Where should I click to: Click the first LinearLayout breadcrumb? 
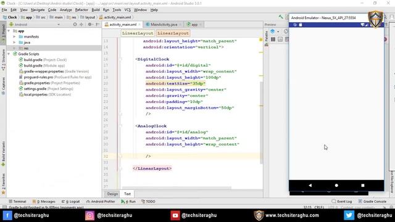pos(138,33)
